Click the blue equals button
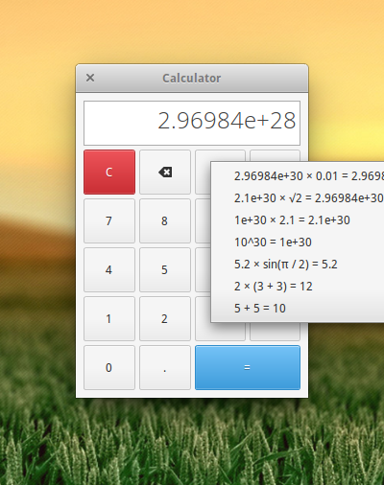This screenshot has height=485, width=384. pos(248,367)
